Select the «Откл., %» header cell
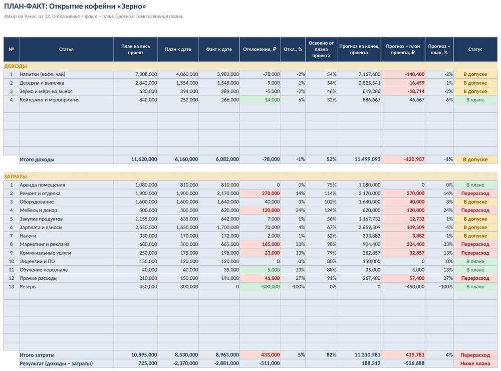The image size is (501, 371). [293, 49]
